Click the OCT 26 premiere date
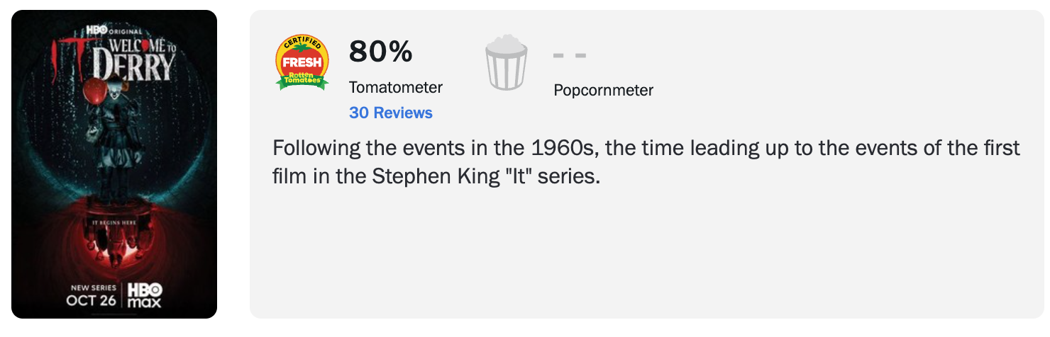1050x337 pixels. click(92, 299)
